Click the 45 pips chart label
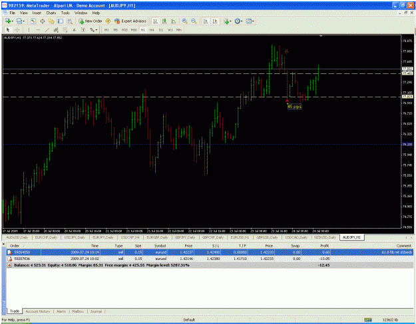The width and height of the screenshot is (416, 324). (x=294, y=107)
